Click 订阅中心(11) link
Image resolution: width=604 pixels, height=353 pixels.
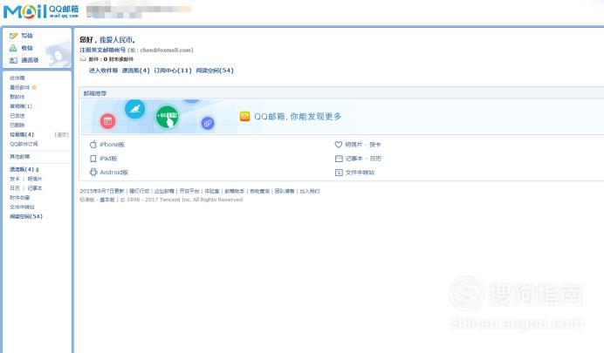pyautogui.click(x=173, y=71)
